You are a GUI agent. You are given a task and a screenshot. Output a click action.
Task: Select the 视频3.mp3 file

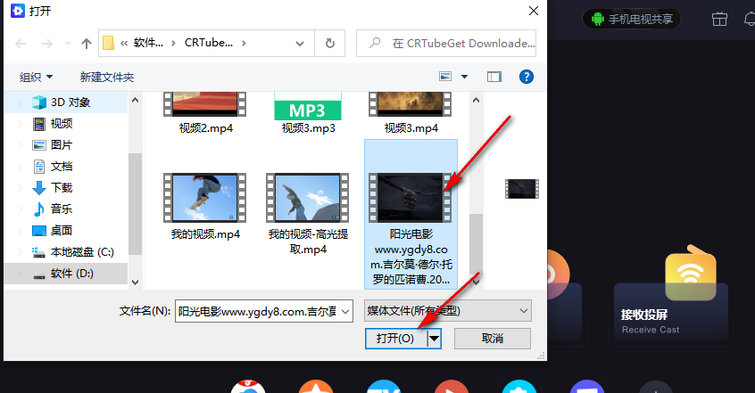[x=308, y=113]
